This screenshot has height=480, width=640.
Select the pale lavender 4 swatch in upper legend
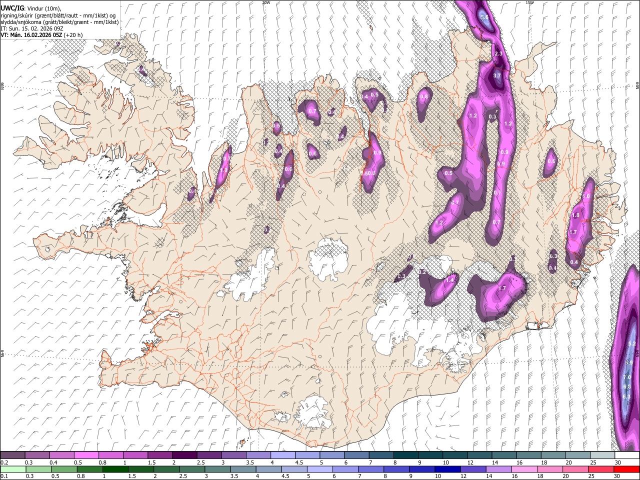(x=283, y=455)
